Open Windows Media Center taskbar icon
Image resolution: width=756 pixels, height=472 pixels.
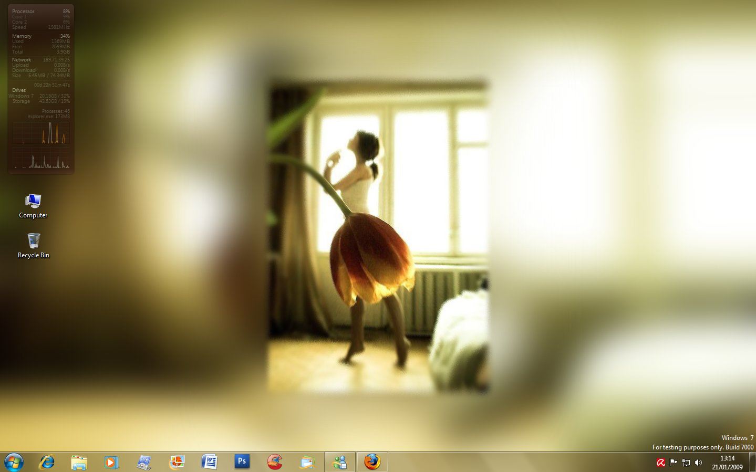point(144,462)
